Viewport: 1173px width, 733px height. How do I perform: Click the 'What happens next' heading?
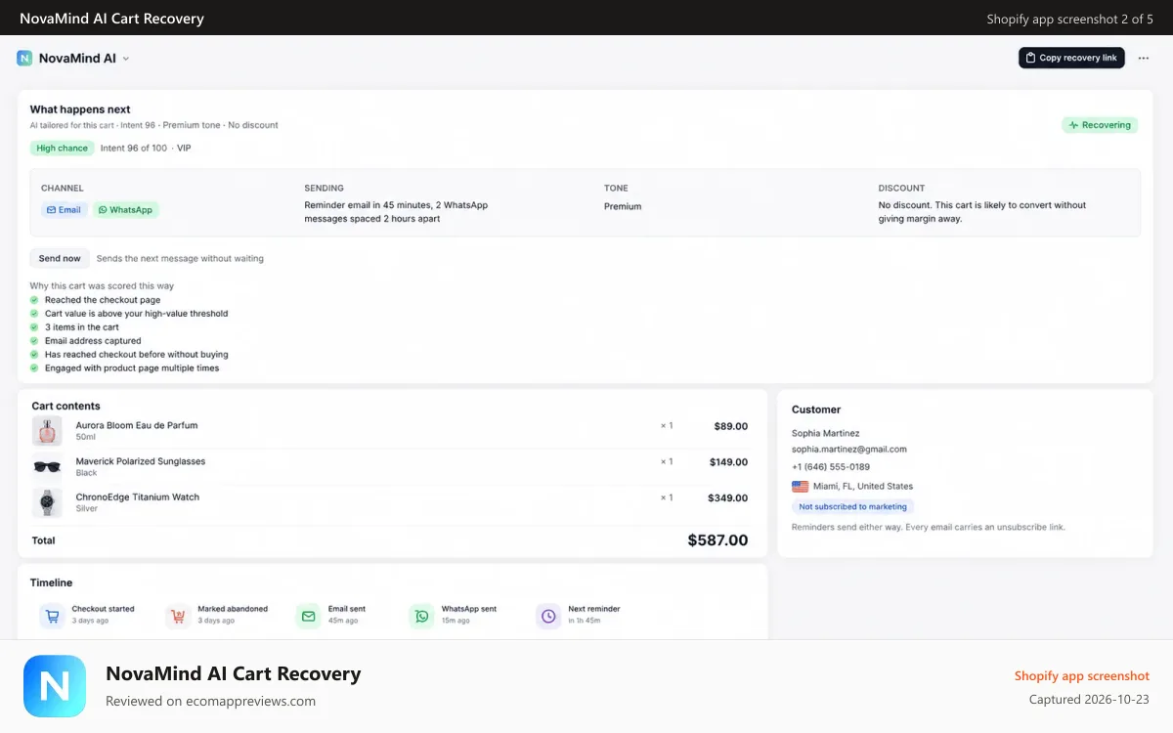pos(80,109)
